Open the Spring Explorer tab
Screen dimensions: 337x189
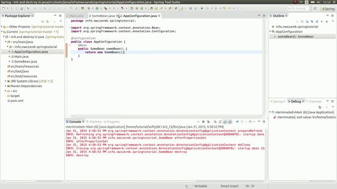click(277, 101)
